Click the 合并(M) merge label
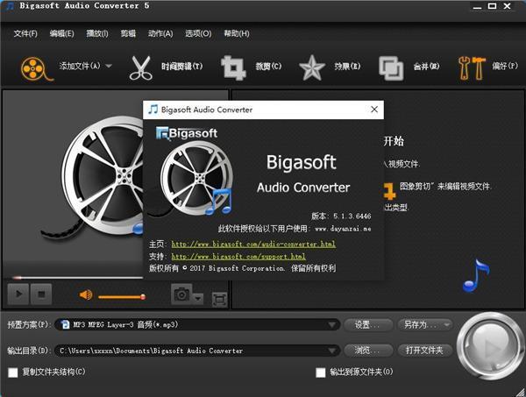 click(x=426, y=67)
